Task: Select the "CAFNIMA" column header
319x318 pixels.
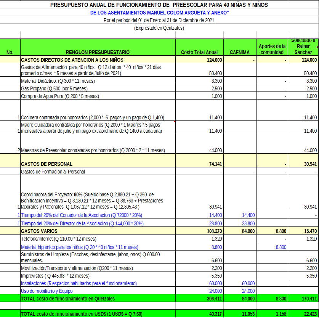Action: [x=239, y=52]
